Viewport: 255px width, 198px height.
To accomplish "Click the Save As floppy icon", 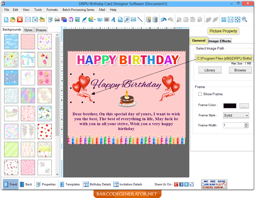I will tap(35, 20).
